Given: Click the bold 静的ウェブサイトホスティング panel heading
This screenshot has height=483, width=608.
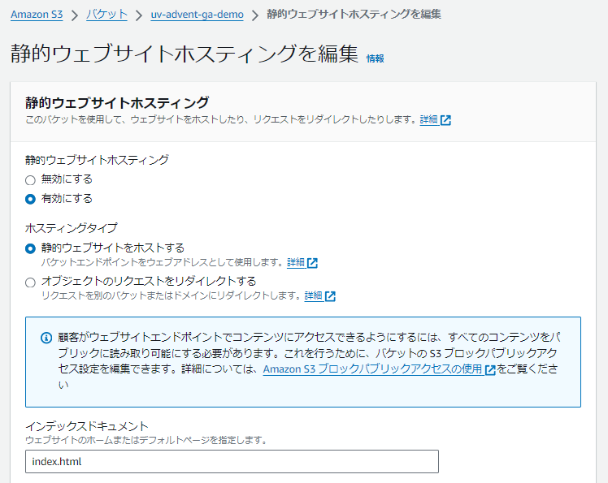Looking at the screenshot, I should tap(117, 102).
